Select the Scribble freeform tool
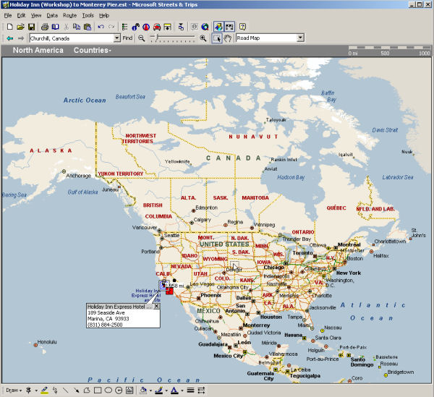This screenshot has height=397, width=434. click(55, 390)
